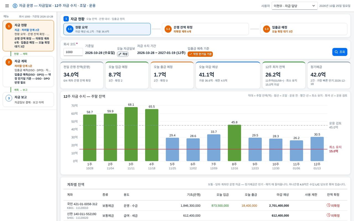Click the 계획 → 보고 link in sidebar
The height and width of the screenshot is (221, 354).
[21, 90]
